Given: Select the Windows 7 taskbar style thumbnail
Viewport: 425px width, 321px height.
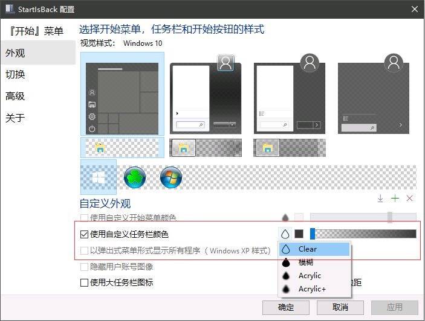Looking at the screenshot, I should [206, 148].
